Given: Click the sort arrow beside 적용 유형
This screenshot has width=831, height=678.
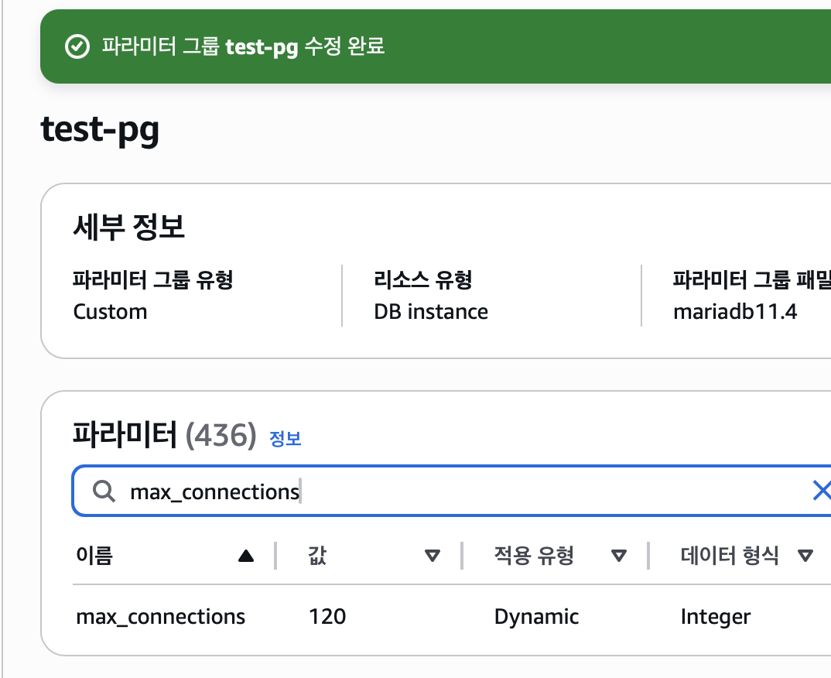Looking at the screenshot, I should pyautogui.click(x=618, y=556).
